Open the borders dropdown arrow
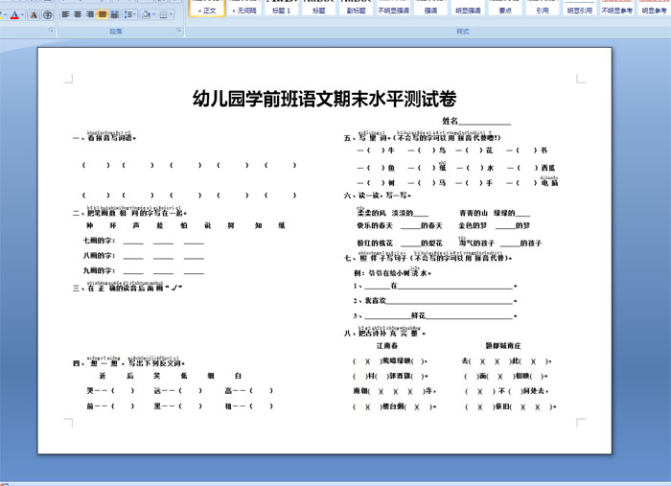The width and height of the screenshot is (671, 486). click(x=172, y=14)
